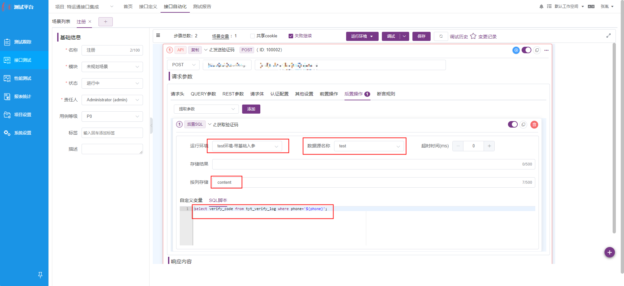The height and width of the screenshot is (286, 624).
Task: Switch to 请求体 tab
Action: [x=257, y=94]
